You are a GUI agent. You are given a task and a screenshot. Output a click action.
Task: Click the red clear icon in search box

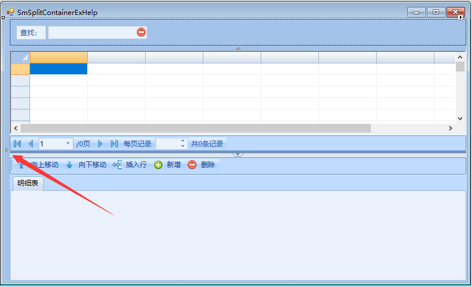(141, 32)
